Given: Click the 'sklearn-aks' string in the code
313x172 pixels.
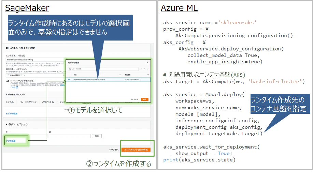Looking at the screenshot, I should (x=237, y=22).
